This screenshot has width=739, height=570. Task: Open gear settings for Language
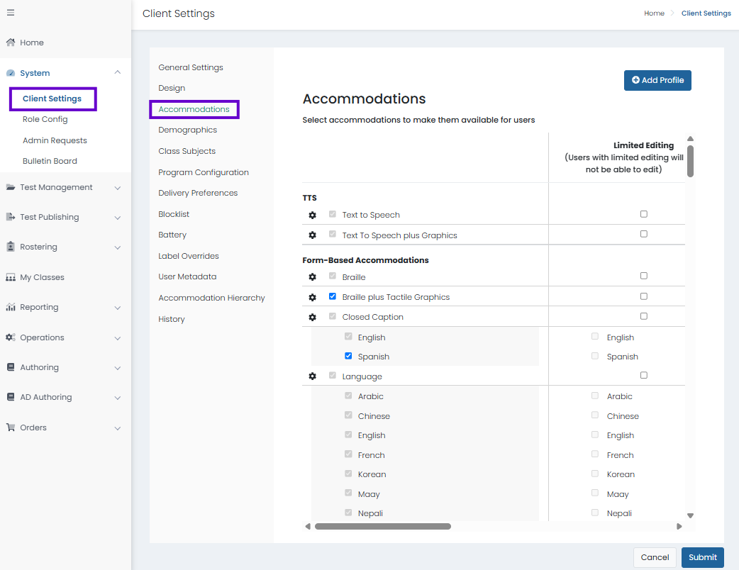click(312, 376)
